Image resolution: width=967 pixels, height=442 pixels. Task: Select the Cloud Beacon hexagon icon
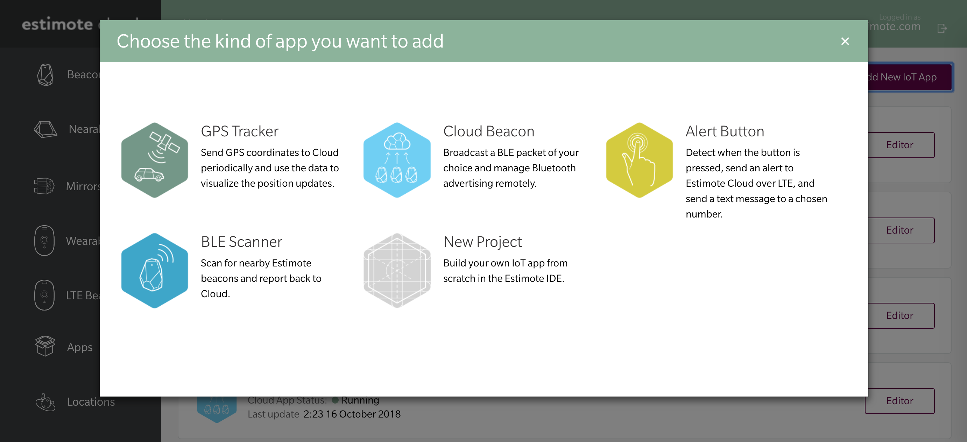pos(397,160)
